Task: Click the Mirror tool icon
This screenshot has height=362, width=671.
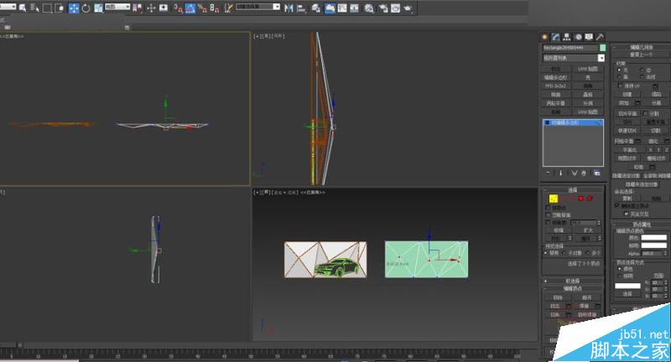Action: click(x=289, y=8)
